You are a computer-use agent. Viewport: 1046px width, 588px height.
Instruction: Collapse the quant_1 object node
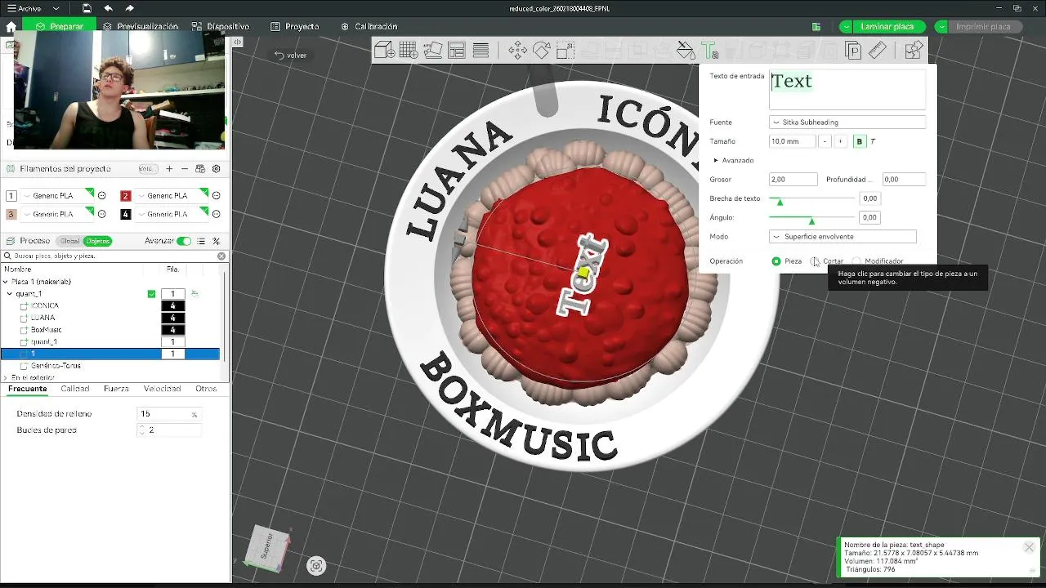pyautogui.click(x=10, y=294)
